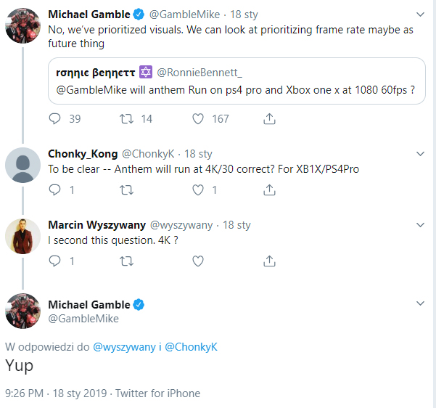
Task: Share Chonky_Kong's tweet
Action: [269, 190]
